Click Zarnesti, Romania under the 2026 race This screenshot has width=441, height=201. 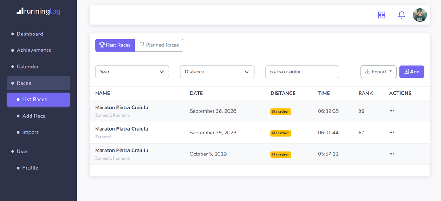[112, 115]
